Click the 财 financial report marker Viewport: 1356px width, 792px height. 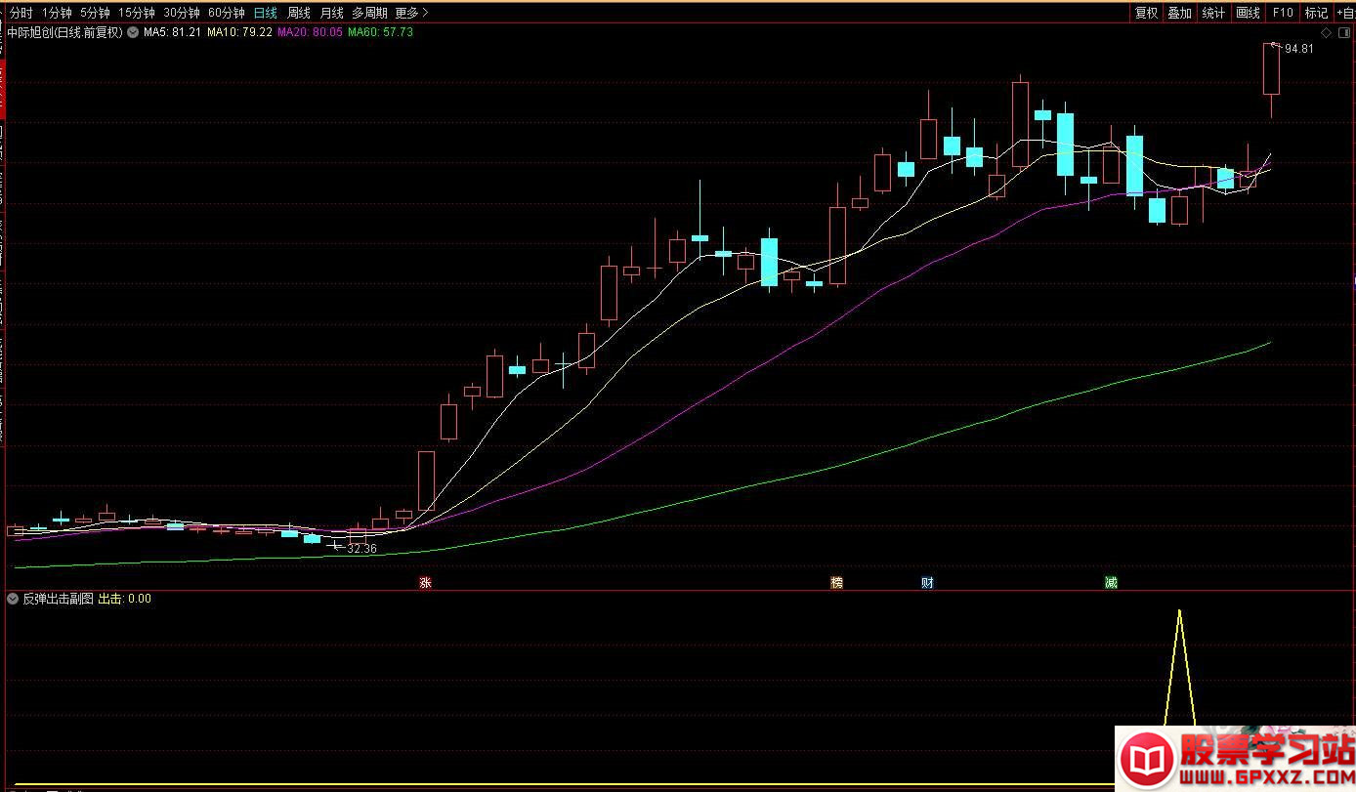coord(927,583)
